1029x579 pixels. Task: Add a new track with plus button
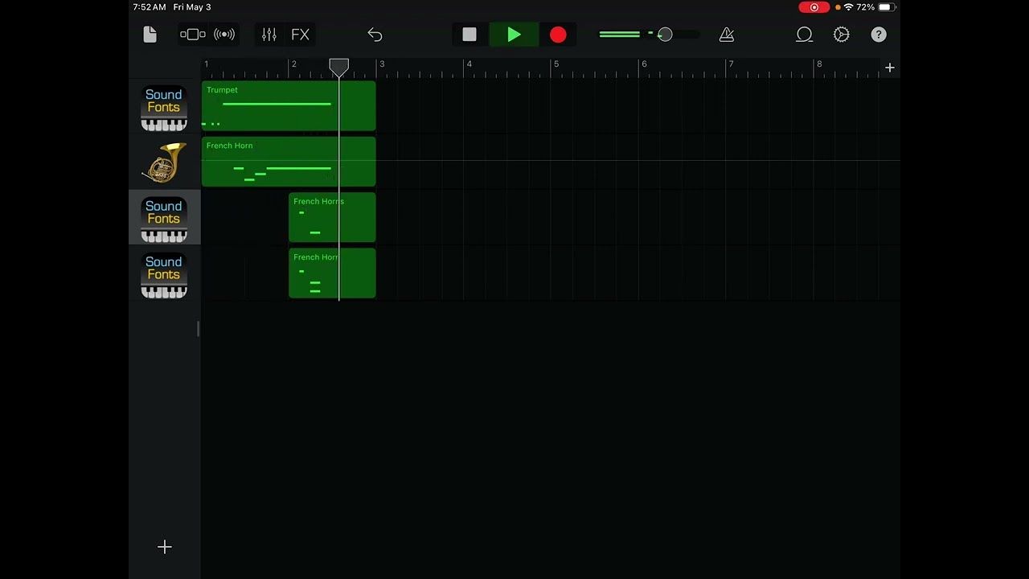(x=165, y=547)
